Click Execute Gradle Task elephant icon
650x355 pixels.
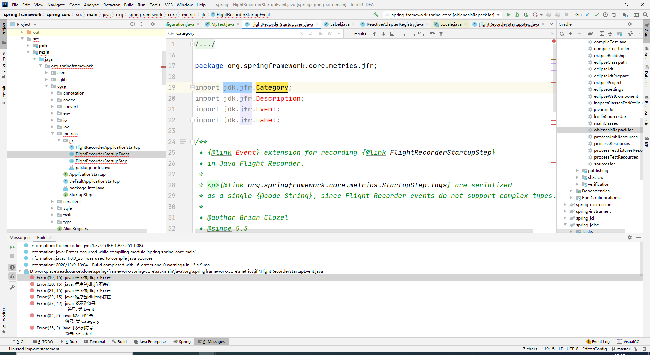click(590, 34)
